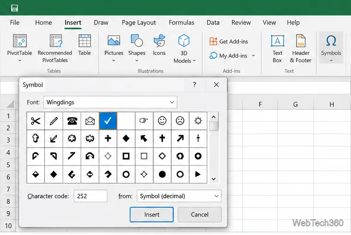Image resolution: width=351 pixels, height=235 pixels.
Task: Insert Header & Footer
Action: coord(301,48)
